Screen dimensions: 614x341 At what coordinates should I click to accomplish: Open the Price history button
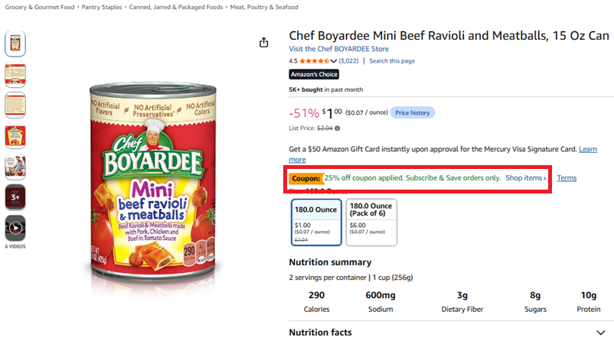click(413, 112)
